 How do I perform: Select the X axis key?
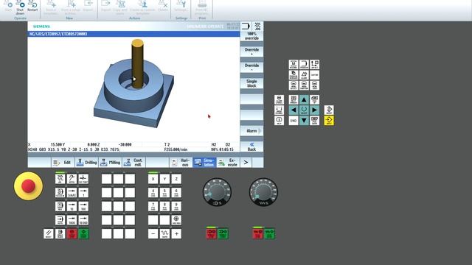[x=153, y=179]
